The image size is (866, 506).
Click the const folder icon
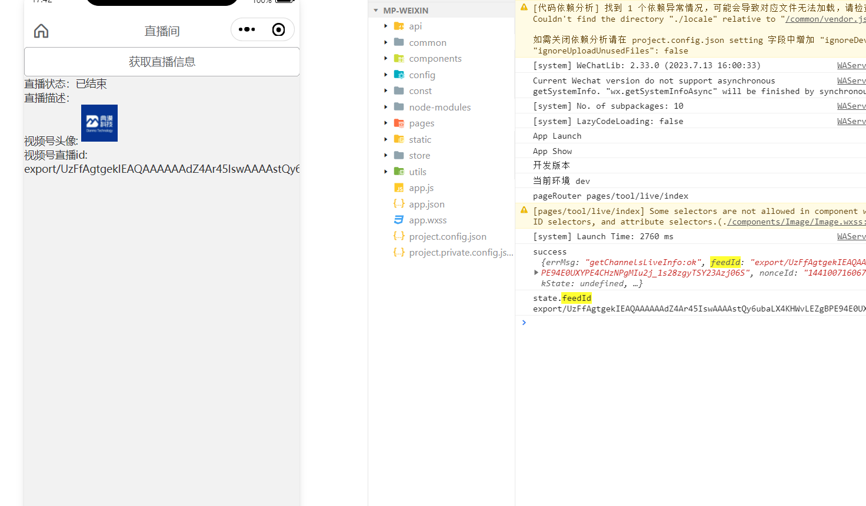coord(399,91)
